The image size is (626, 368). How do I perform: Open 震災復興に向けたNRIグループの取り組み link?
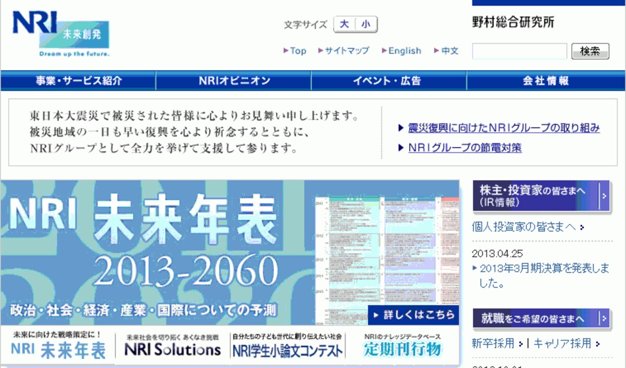pos(504,128)
